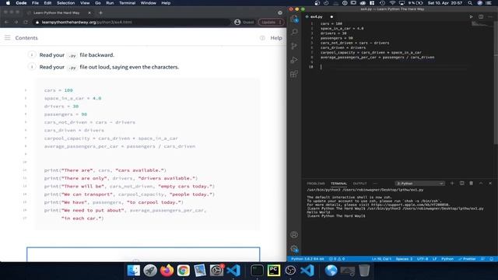This screenshot has height=280, width=498.
Task: Click Prettier in the status bar
Action: (x=467, y=259)
